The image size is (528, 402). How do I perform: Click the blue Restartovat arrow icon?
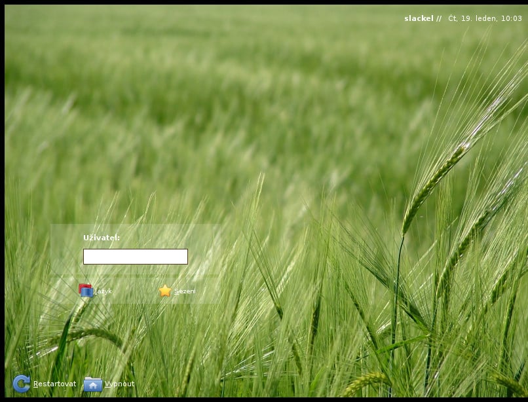click(22, 384)
